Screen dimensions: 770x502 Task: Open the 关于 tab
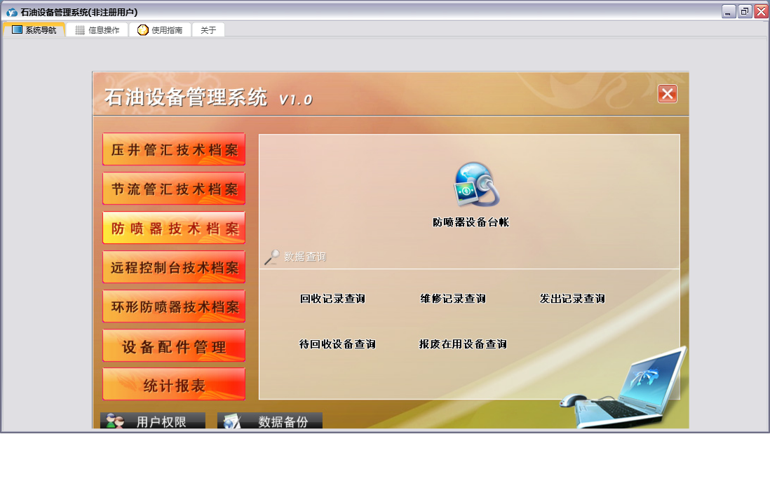coord(208,30)
